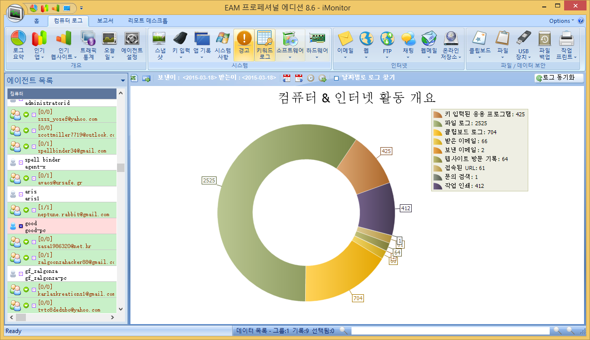590x340 pixels.
Task: Open the 리모트 데스크톱 tab
Action: (148, 21)
